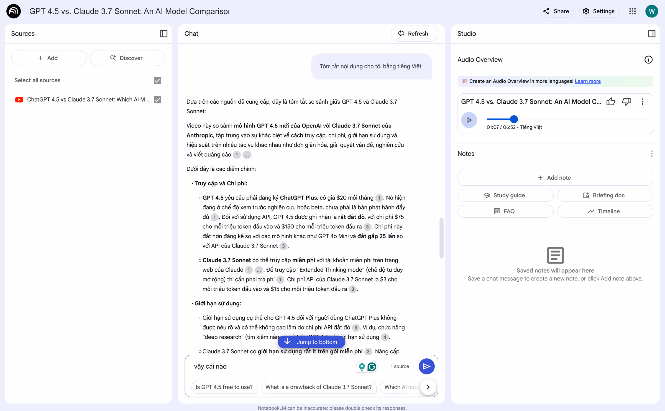Screen dimensions: 665x411
Task: Toggle Select all sources checkbox
Action: 157,80
